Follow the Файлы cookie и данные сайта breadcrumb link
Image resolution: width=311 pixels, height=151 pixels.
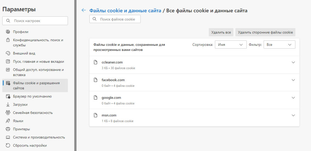coord(125,11)
